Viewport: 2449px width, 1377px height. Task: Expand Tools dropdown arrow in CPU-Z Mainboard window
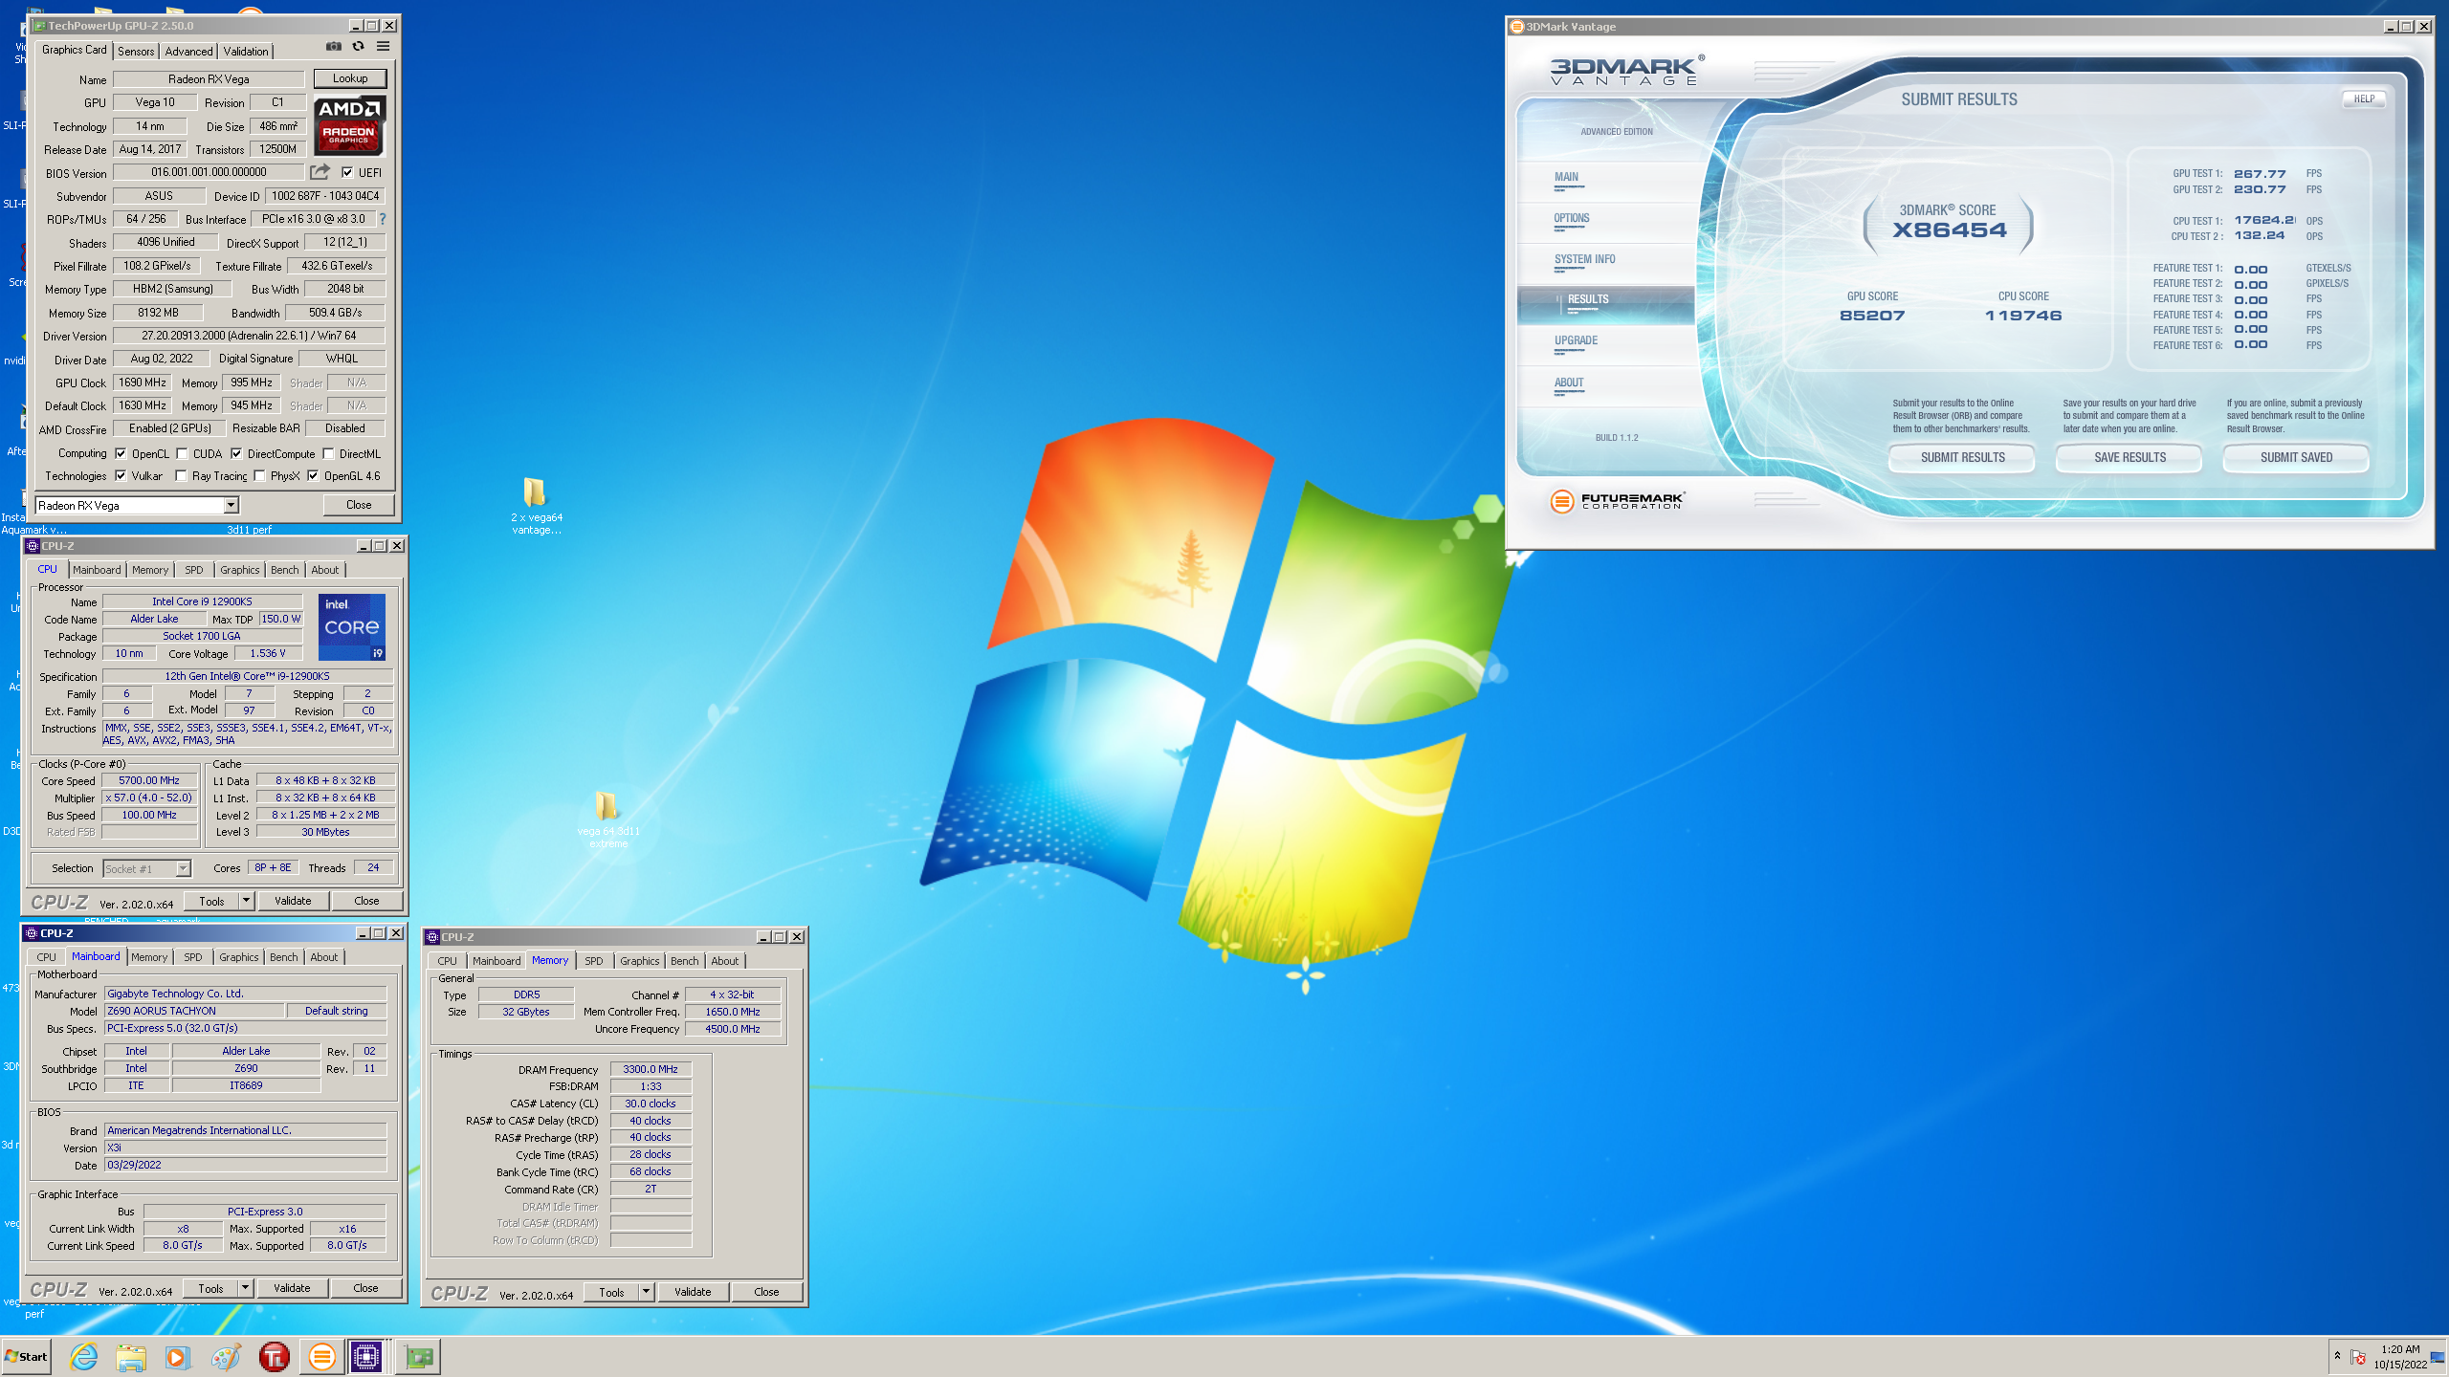click(245, 1288)
